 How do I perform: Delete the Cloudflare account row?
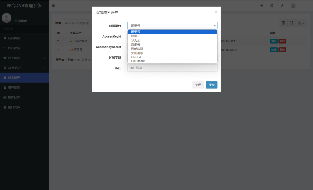282,41
